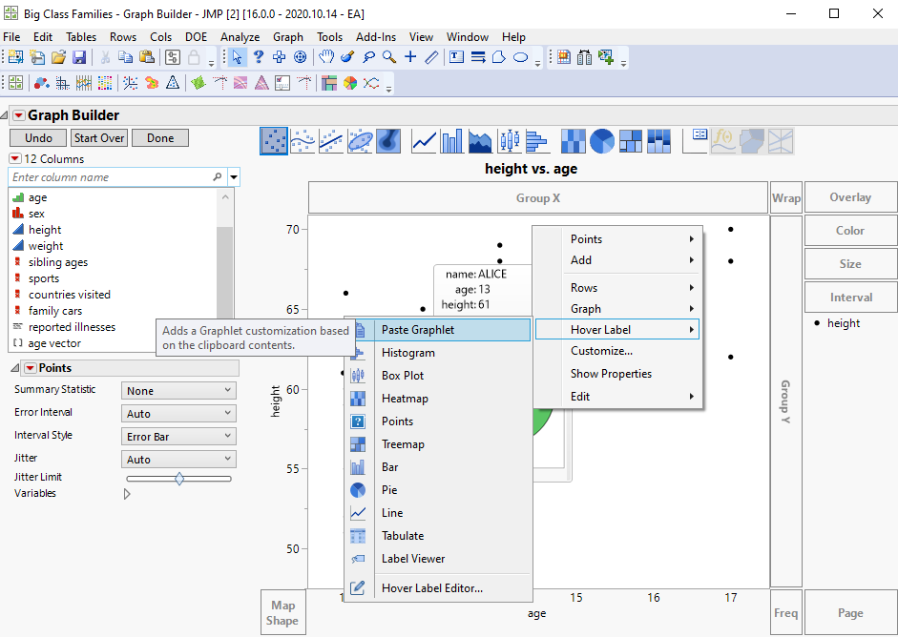The height and width of the screenshot is (637, 898).
Task: Expand the Variables disclosure triangle
Action: [128, 494]
